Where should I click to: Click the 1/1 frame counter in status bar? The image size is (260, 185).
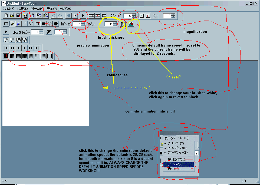click(248, 181)
